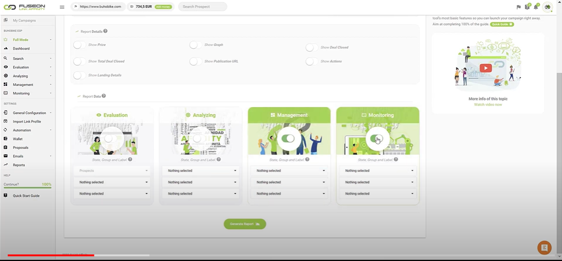Enable the Show Price toggle
562x261 pixels.
79,45
